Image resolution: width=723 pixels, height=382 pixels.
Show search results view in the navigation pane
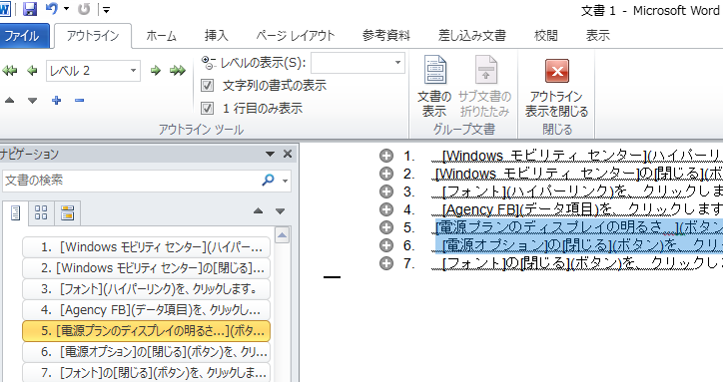click(67, 212)
